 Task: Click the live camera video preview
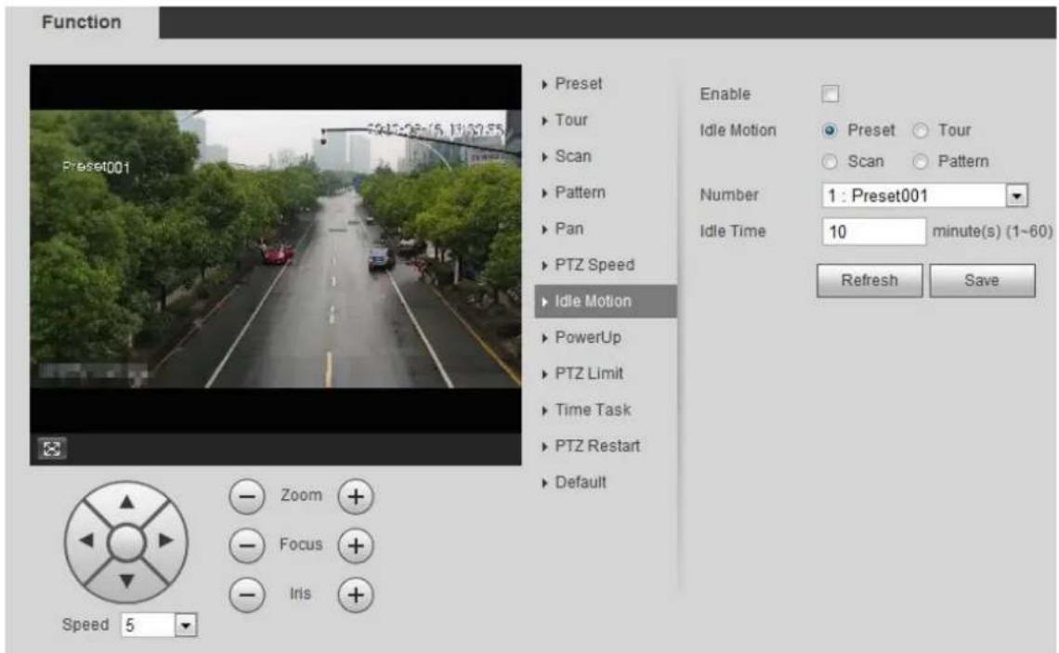pyautogui.click(x=276, y=249)
